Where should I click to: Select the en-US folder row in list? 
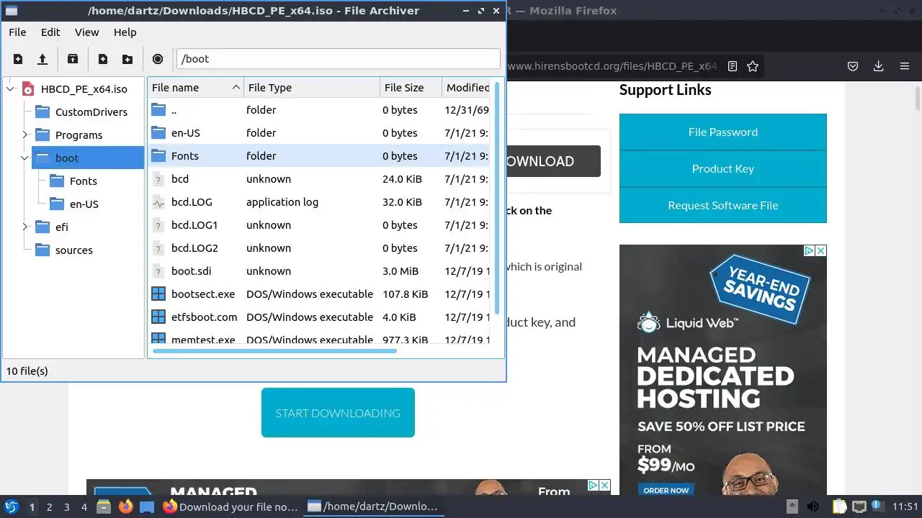pos(319,133)
